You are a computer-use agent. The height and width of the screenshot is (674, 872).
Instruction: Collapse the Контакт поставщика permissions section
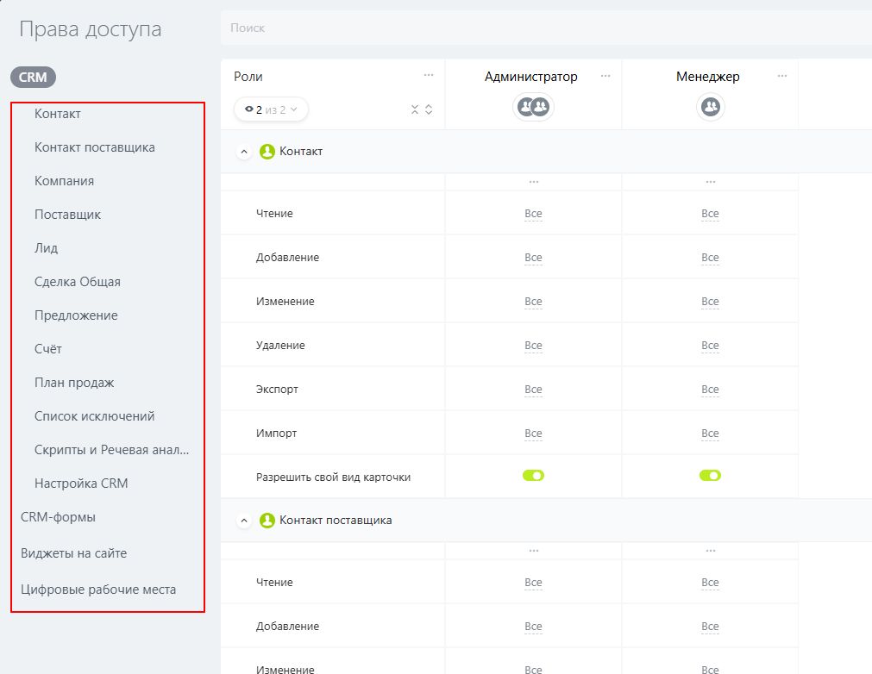(x=244, y=521)
